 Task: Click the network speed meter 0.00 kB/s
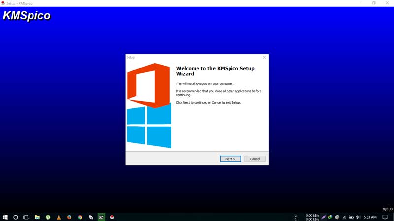point(307,217)
